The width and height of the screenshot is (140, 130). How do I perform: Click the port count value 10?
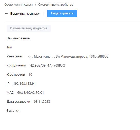click(30, 75)
